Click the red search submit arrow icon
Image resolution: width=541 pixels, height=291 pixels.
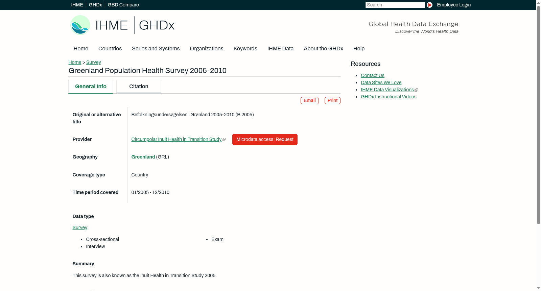[429, 5]
